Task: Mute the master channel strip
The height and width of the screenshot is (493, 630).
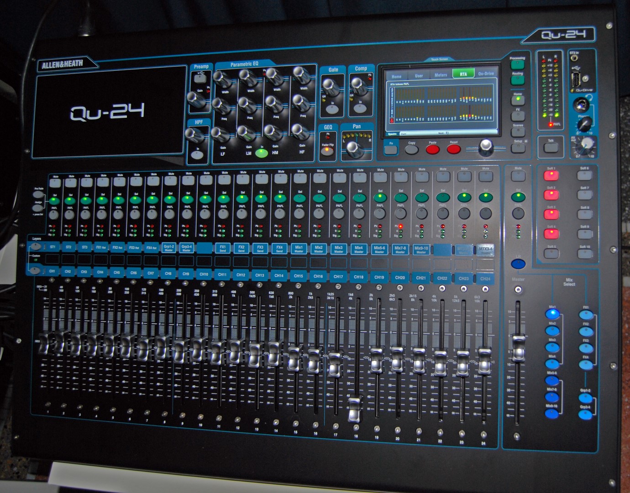Action: click(x=518, y=176)
